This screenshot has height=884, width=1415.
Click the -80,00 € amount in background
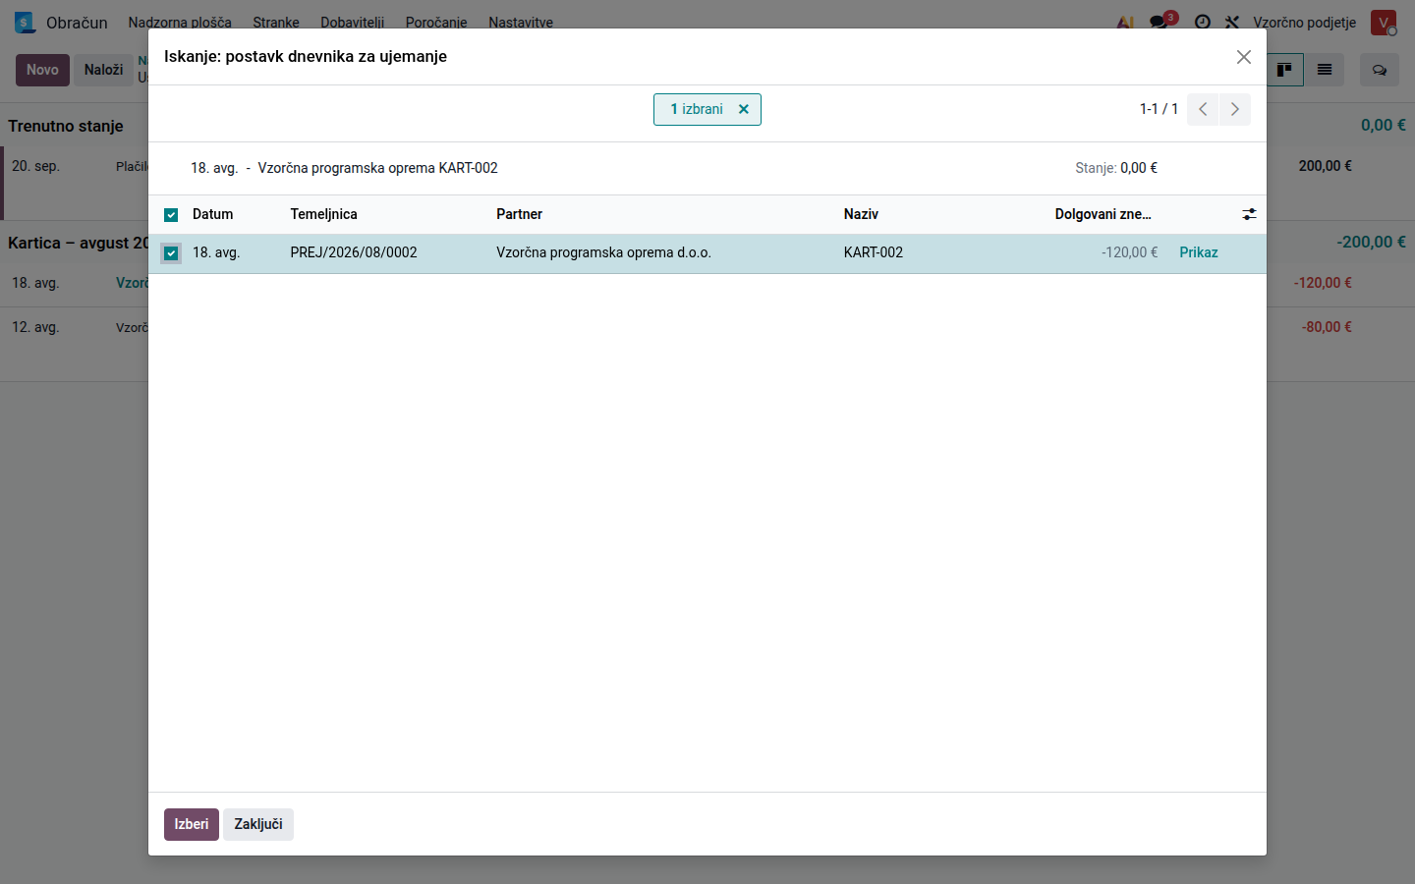[1328, 327]
